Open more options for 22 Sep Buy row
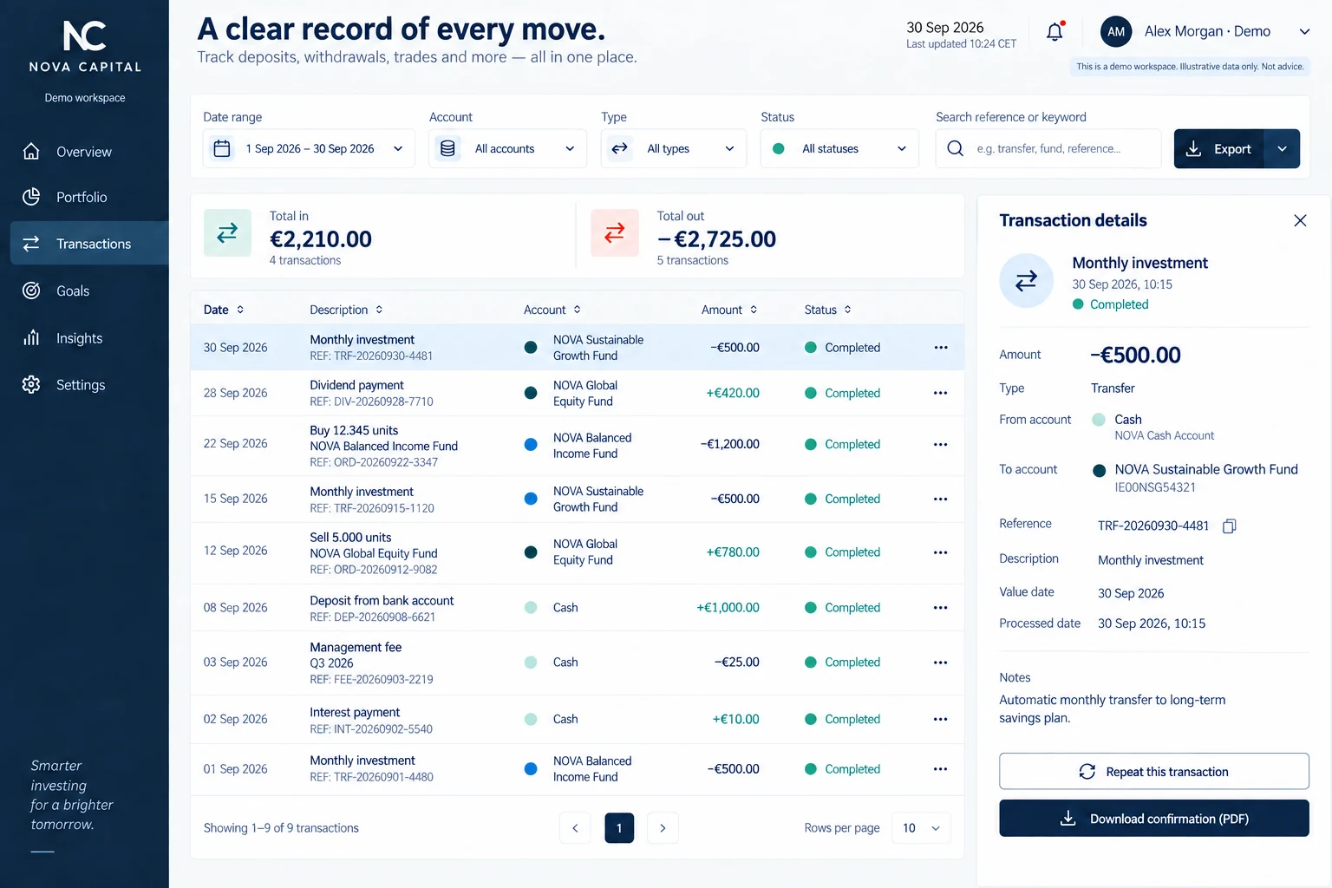Screen dimensions: 1332x888 click(941, 444)
